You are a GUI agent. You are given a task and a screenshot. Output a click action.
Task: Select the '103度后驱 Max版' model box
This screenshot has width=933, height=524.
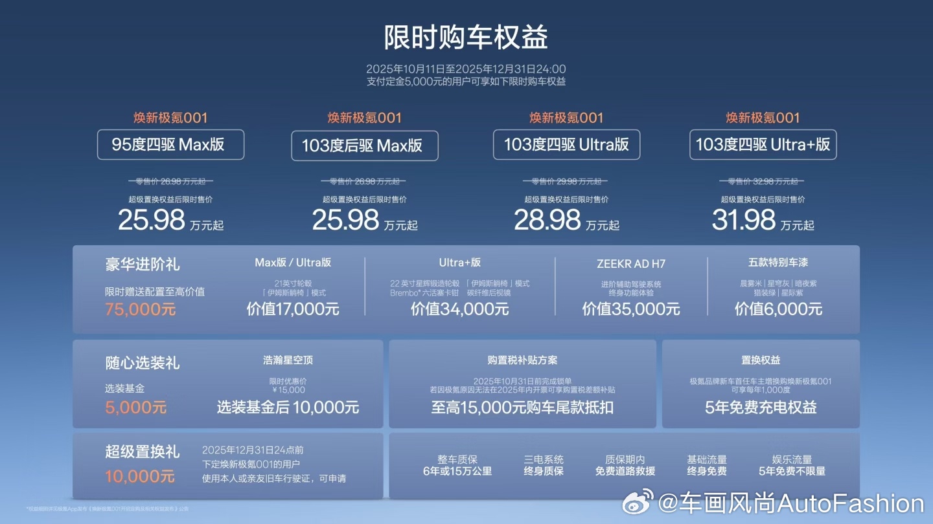coord(365,146)
